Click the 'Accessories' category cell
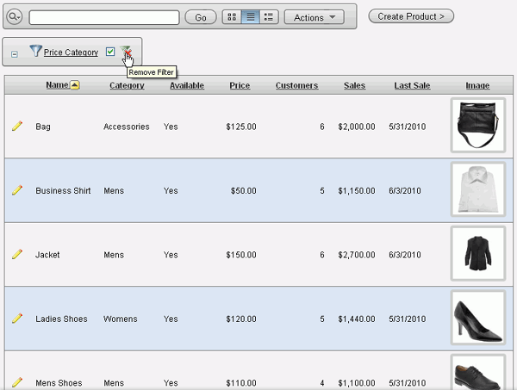517x390 pixels. pyautogui.click(x=127, y=127)
